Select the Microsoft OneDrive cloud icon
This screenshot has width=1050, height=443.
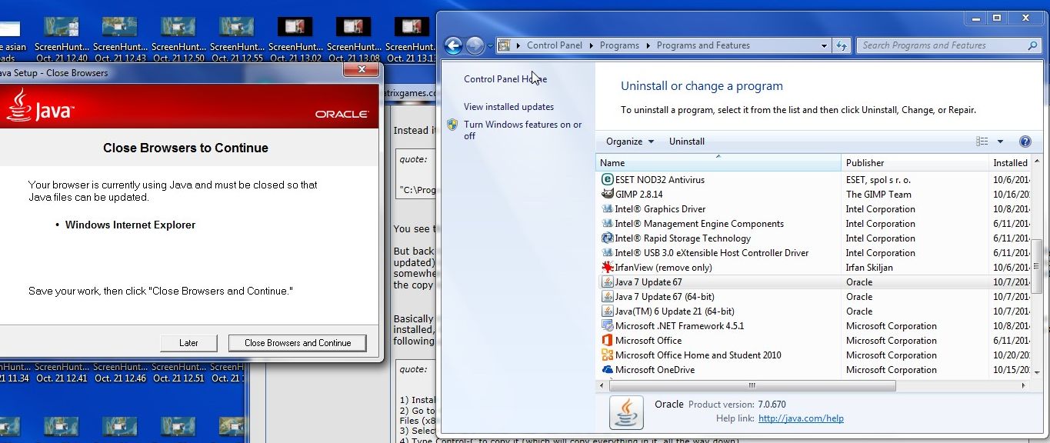coord(608,369)
